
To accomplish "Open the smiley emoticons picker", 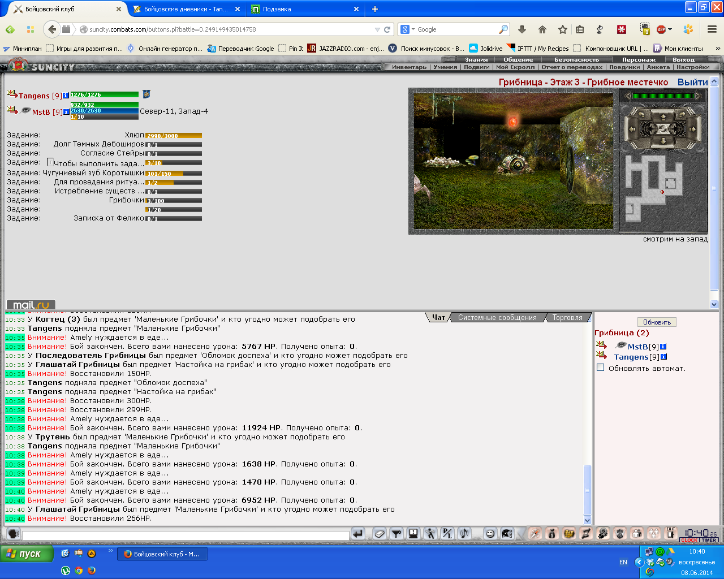I will click(490, 534).
